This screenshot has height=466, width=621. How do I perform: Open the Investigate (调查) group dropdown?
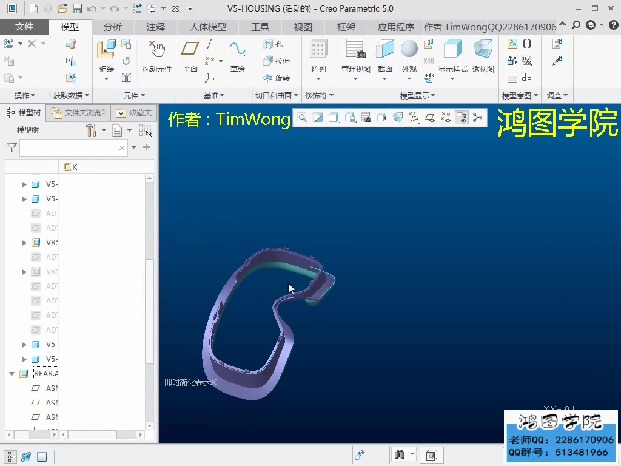point(557,95)
